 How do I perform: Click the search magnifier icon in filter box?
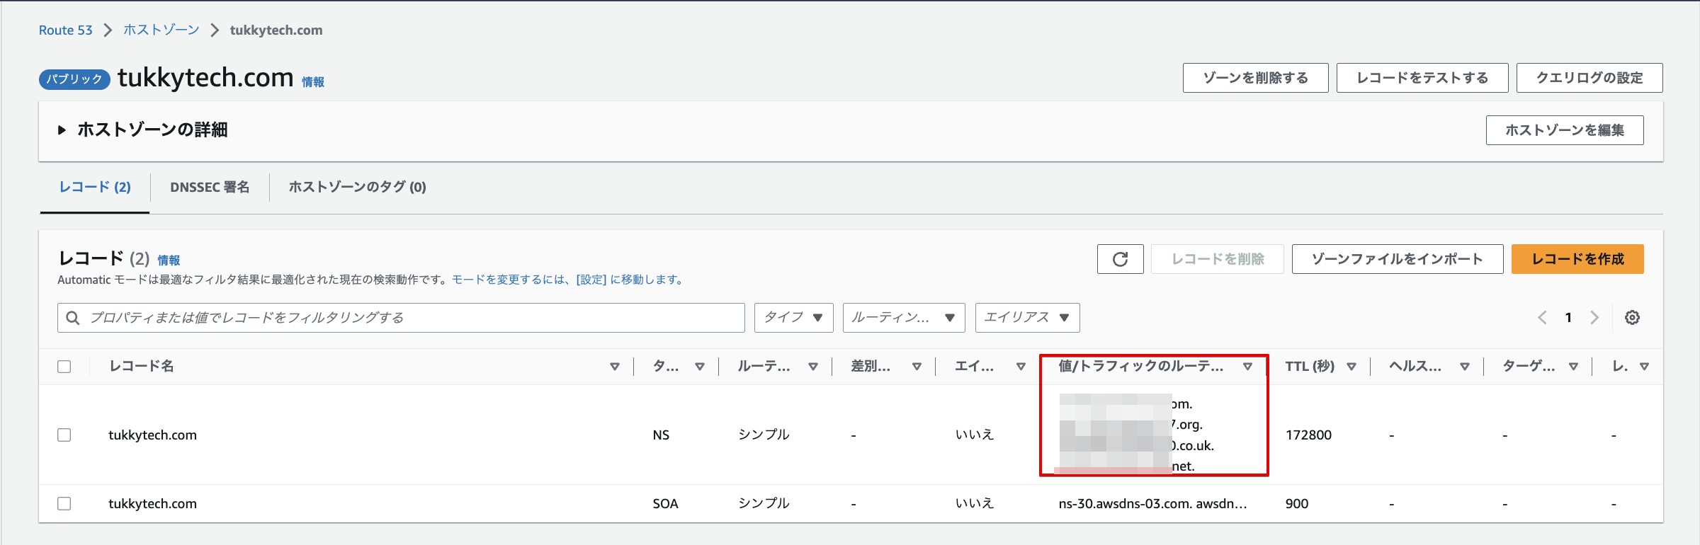[72, 318]
